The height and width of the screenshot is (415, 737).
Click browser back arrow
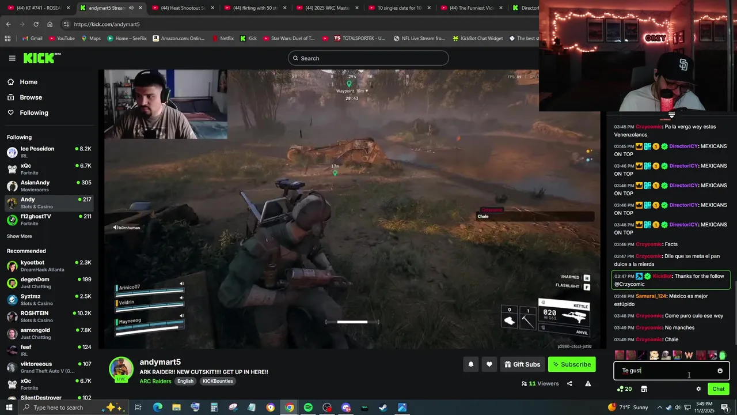coord(8,24)
